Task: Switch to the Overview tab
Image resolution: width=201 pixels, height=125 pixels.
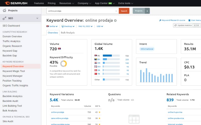Action: coord(53,33)
